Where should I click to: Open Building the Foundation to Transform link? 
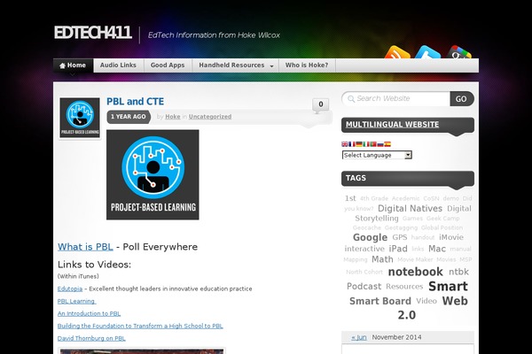click(140, 326)
